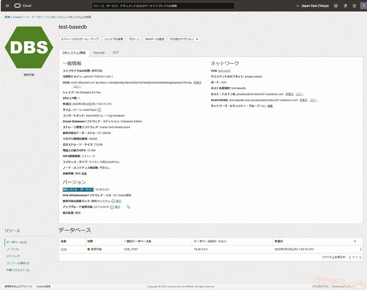
Task: Open the user profile avatar menu
Action: 363,6
